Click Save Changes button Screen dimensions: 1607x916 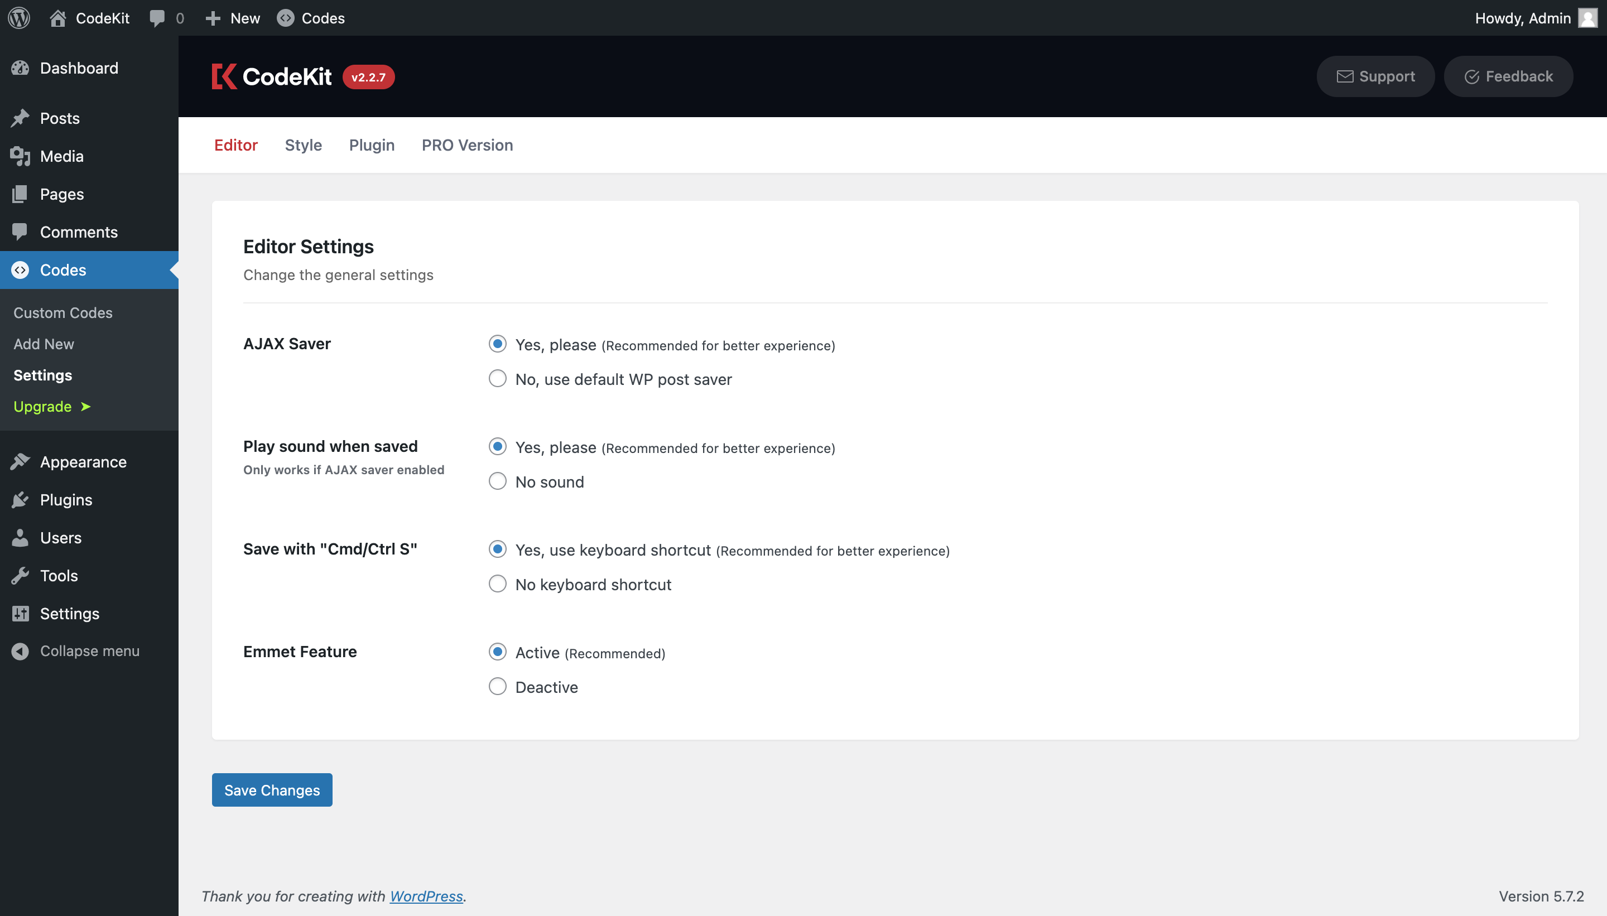pyautogui.click(x=273, y=789)
